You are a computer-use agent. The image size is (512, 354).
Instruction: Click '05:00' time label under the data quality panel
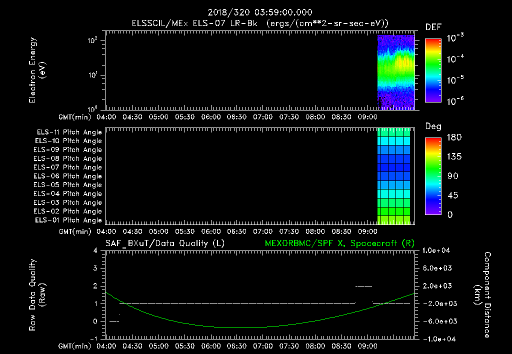tap(158, 346)
